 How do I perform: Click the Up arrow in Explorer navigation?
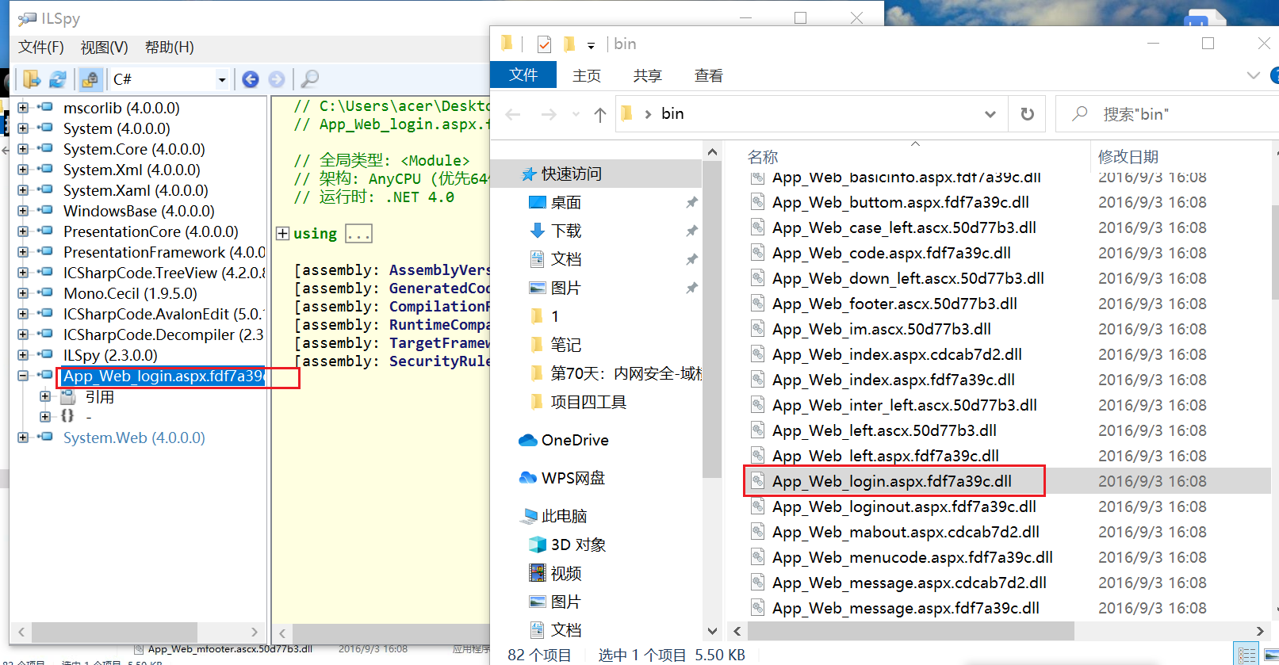(600, 115)
